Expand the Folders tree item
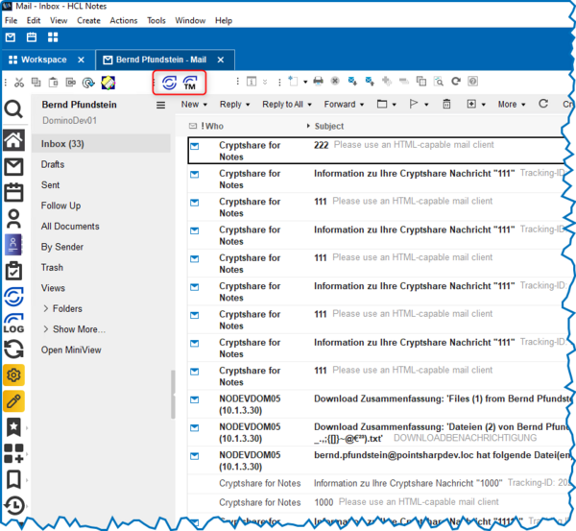 coord(46,308)
